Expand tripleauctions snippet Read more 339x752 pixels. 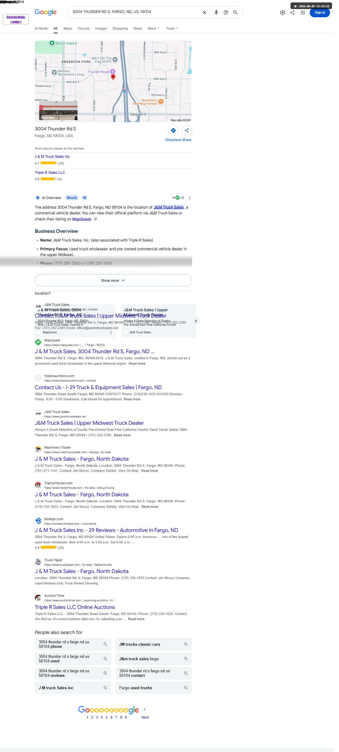click(x=132, y=399)
